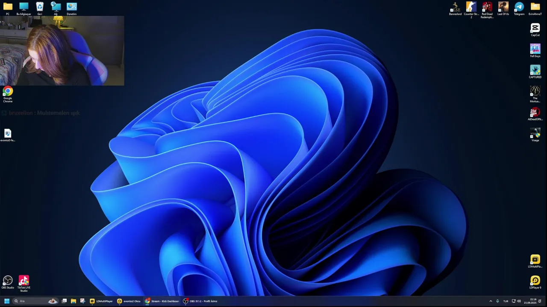Launch the Bannerlord desktop shortcut

pos(455,9)
